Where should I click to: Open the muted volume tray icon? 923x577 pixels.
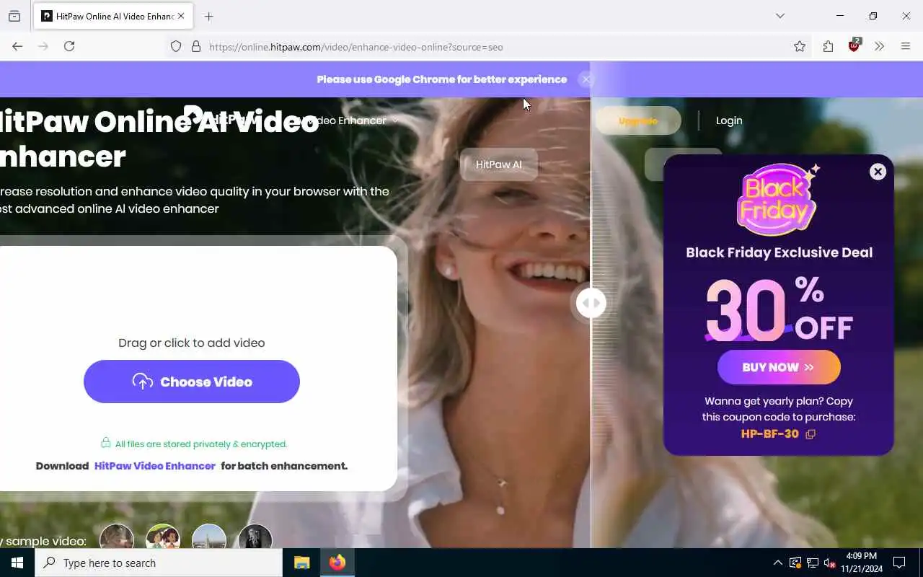829,563
